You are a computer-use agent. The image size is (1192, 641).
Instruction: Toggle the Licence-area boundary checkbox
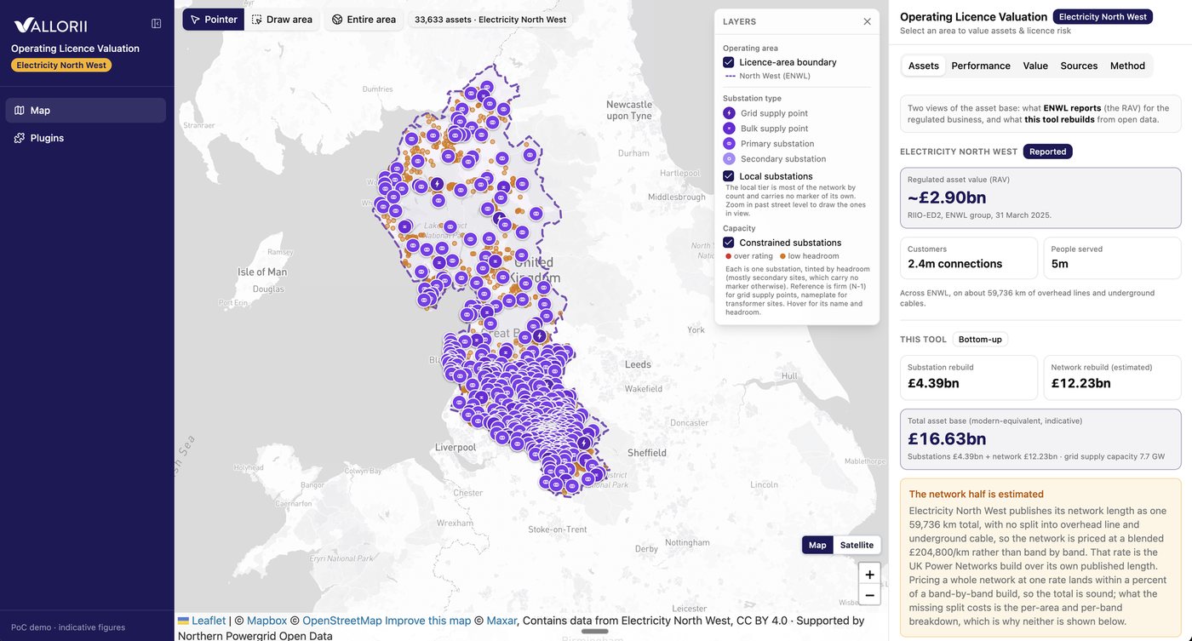pos(729,62)
